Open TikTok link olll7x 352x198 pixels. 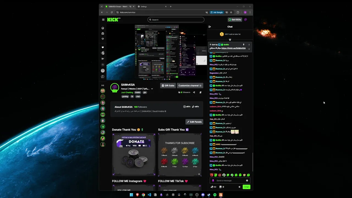click(196, 107)
